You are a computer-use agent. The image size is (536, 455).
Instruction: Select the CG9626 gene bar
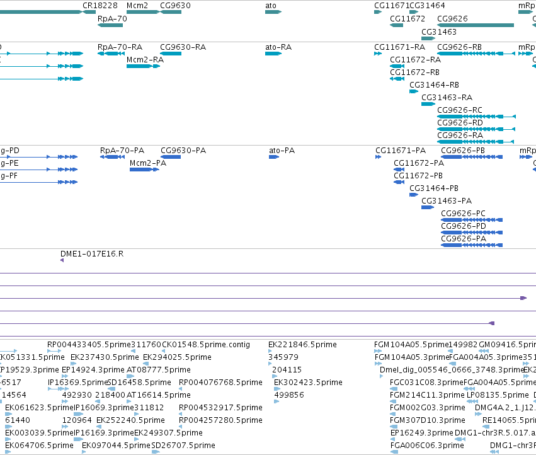click(x=476, y=25)
